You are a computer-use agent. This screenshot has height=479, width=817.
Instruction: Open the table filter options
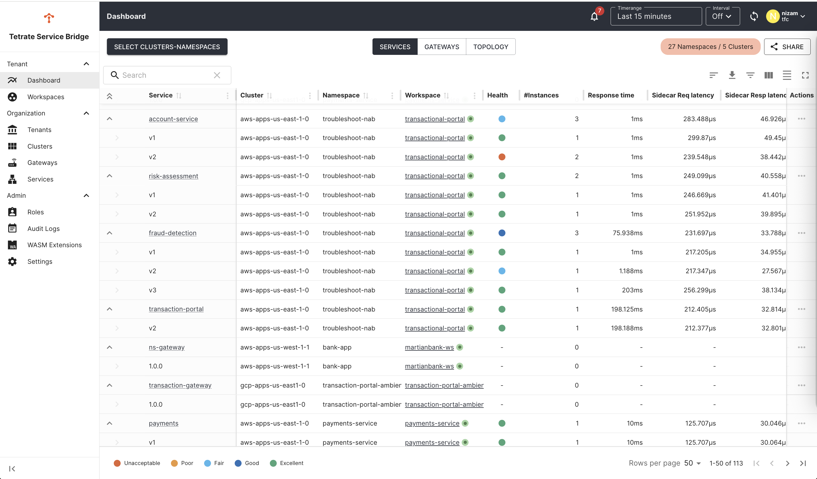[750, 75]
